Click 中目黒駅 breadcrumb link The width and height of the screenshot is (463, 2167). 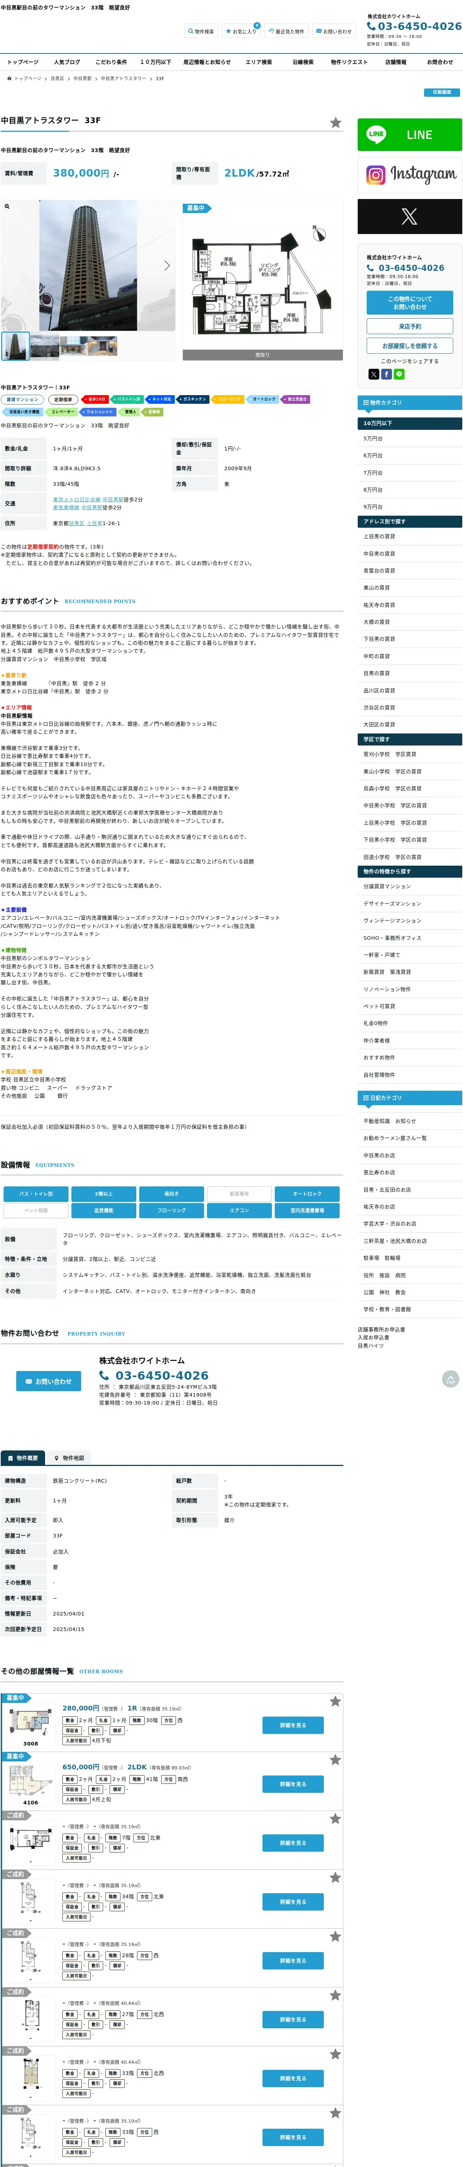[82, 78]
